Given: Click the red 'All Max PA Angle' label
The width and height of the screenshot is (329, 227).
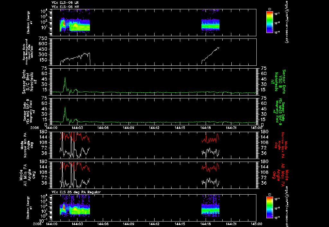Looking at the screenshot, I should [x=281, y=175].
